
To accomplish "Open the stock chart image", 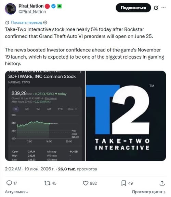I will pos(45,116).
